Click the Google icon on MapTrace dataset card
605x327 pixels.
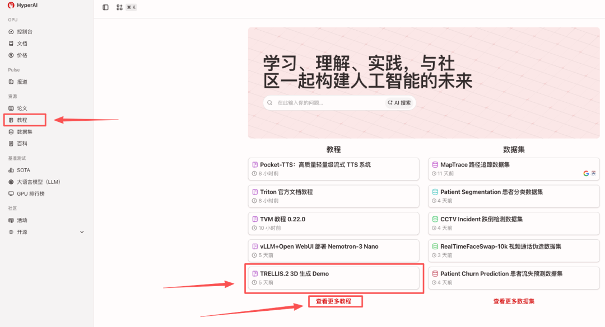tap(587, 173)
